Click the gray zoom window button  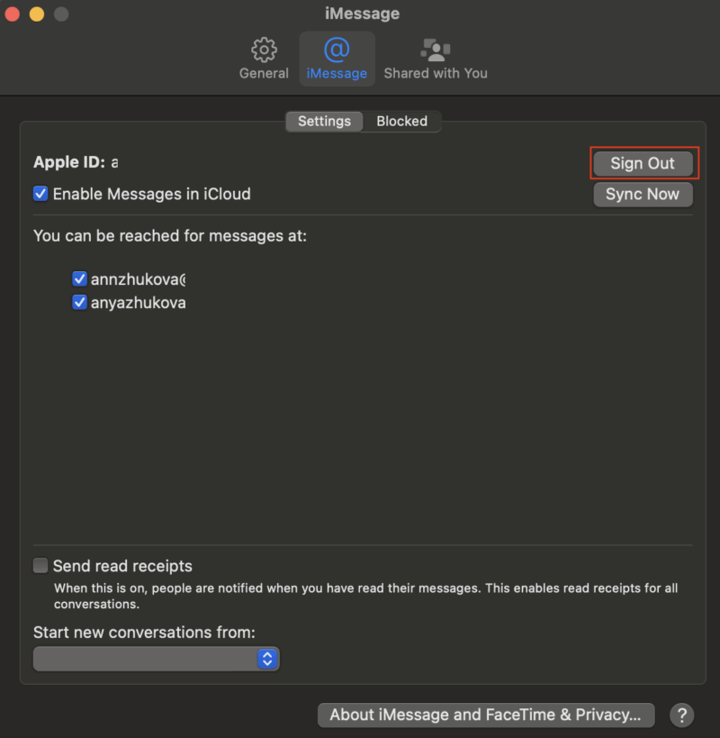pyautogui.click(x=61, y=14)
